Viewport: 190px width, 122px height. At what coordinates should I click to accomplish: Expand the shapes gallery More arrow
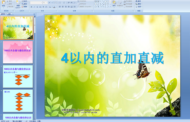[110, 6]
